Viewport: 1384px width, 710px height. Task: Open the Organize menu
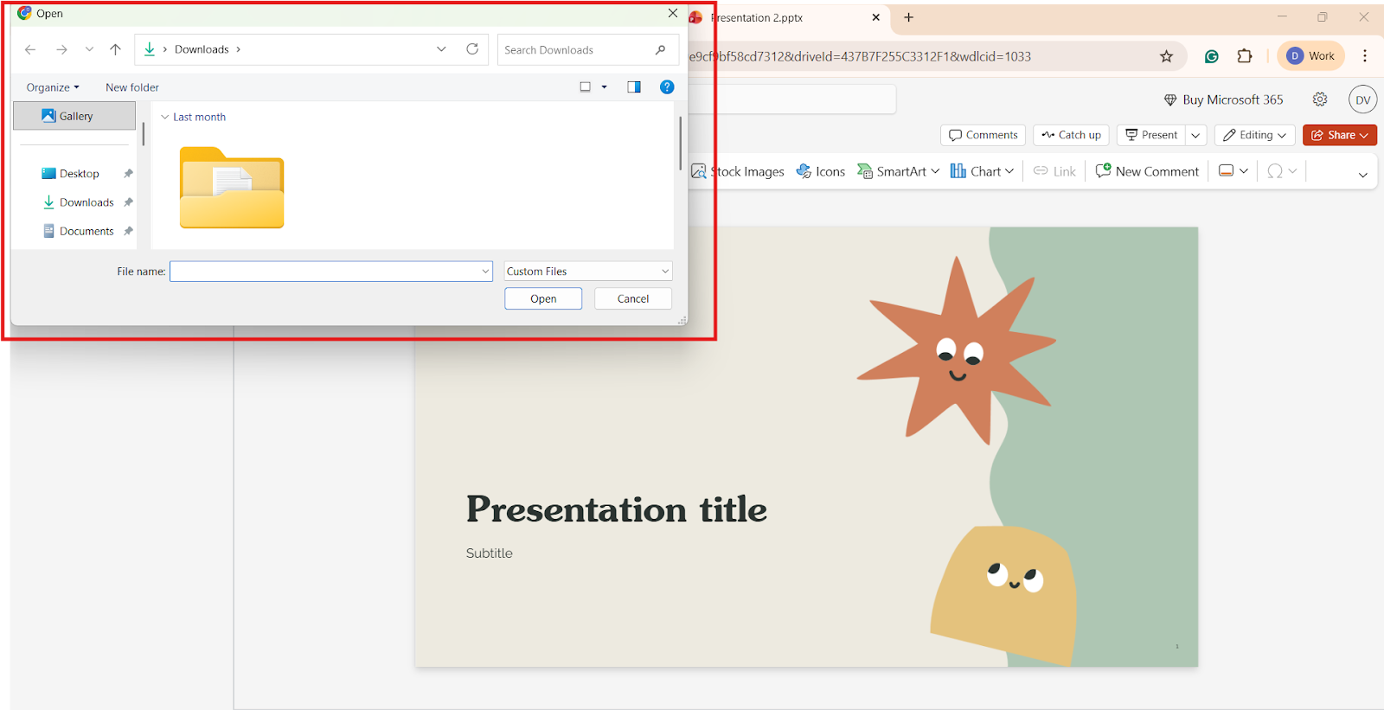tap(53, 87)
